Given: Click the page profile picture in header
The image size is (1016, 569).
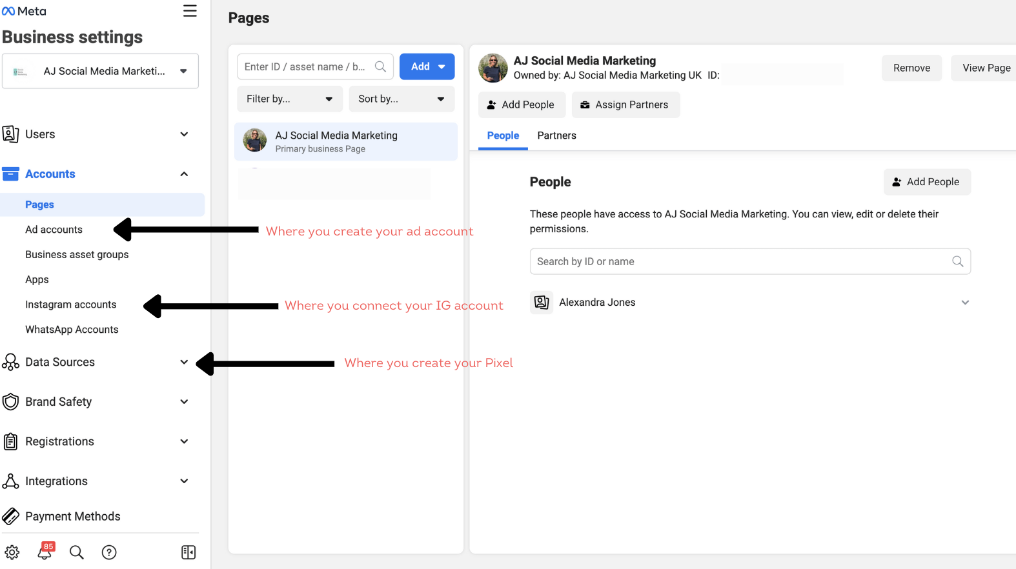Looking at the screenshot, I should [493, 68].
